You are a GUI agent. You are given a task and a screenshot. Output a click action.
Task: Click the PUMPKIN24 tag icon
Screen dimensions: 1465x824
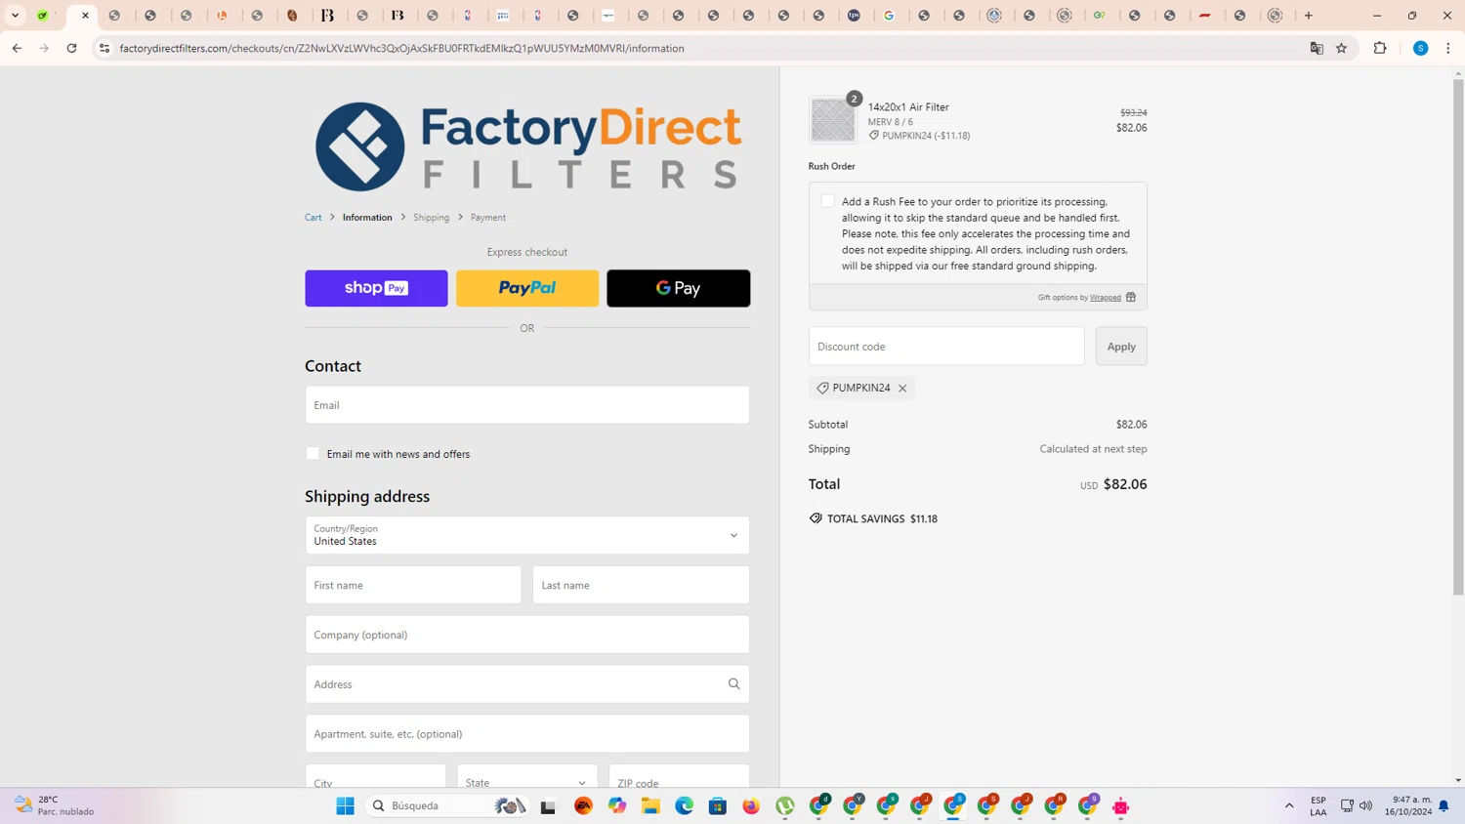822,388
